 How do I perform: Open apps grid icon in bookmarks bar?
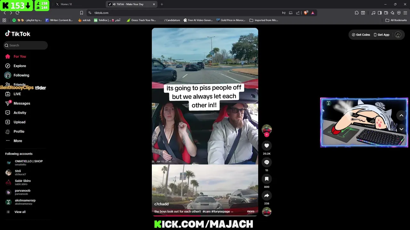(4, 20)
